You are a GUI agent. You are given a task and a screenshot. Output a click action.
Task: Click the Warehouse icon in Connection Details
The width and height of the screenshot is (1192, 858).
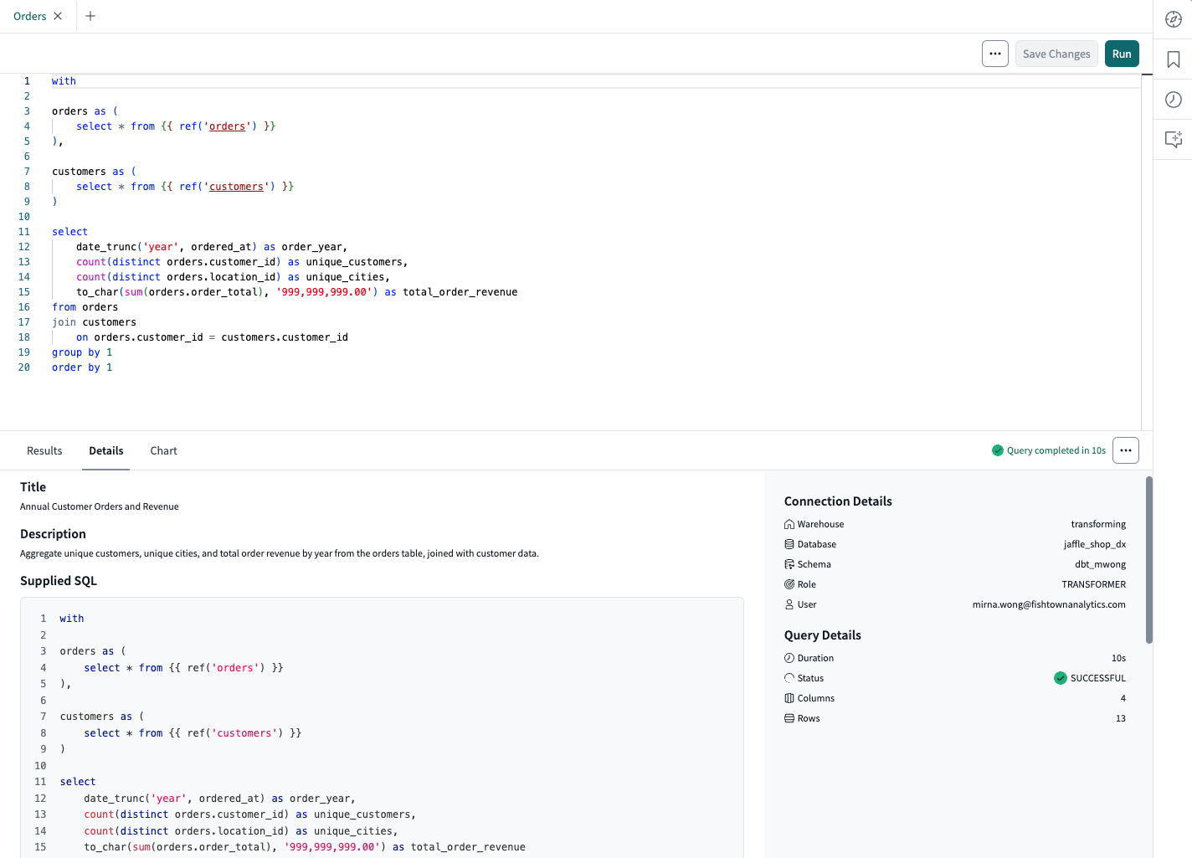click(789, 523)
